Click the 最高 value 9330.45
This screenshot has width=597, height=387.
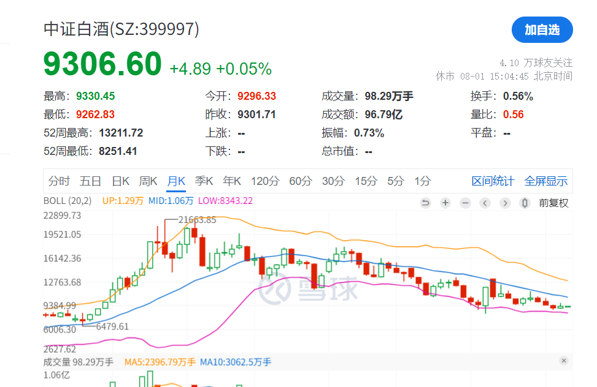[96, 96]
